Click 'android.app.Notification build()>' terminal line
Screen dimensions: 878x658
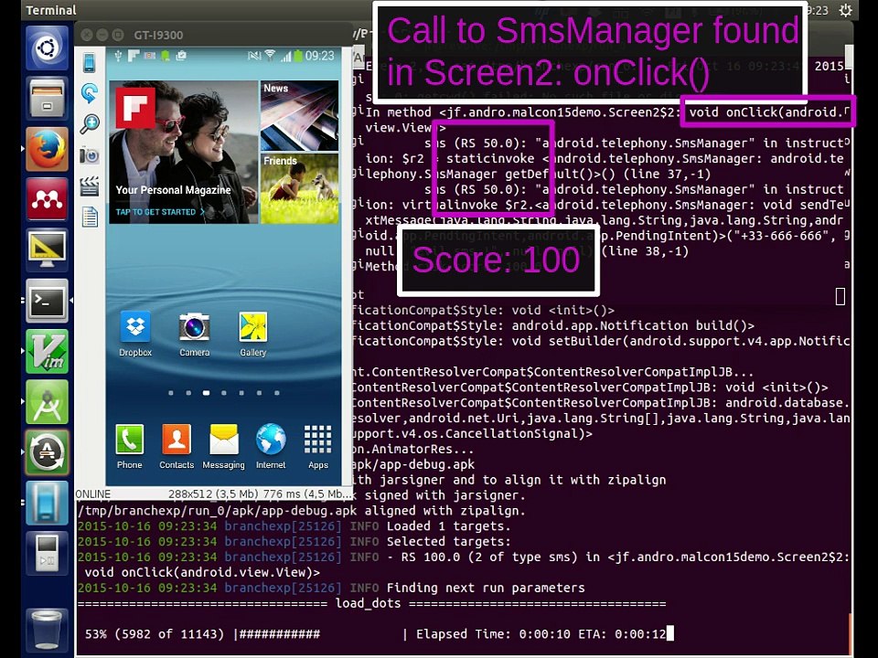[633, 325]
